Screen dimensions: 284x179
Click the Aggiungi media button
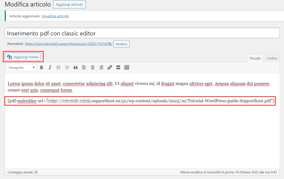[x=22, y=57]
